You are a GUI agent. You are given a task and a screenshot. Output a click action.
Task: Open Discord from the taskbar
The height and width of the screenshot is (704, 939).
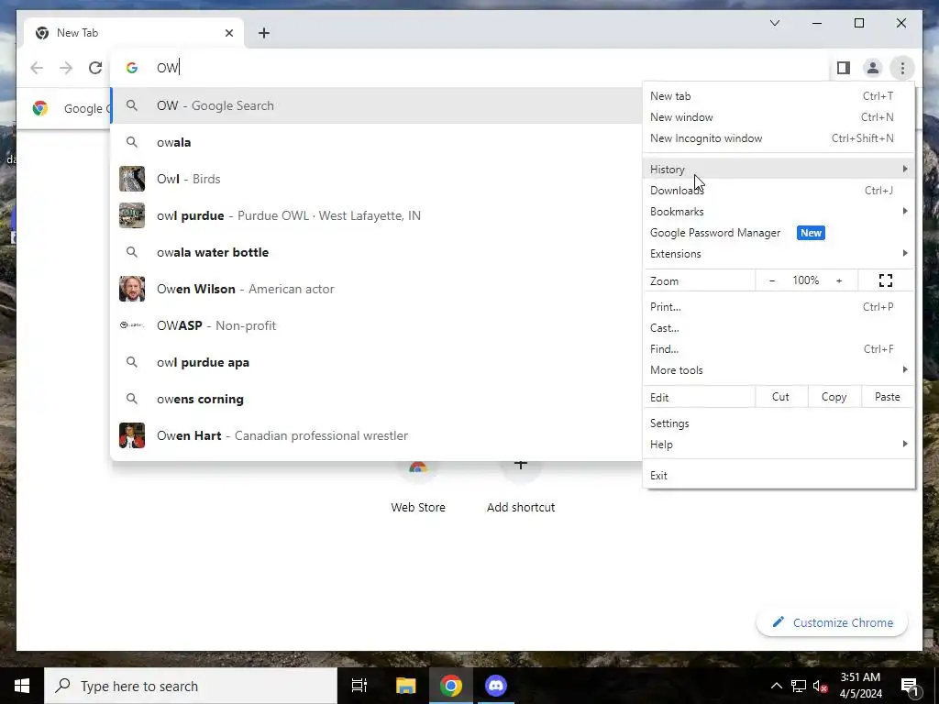click(x=496, y=686)
